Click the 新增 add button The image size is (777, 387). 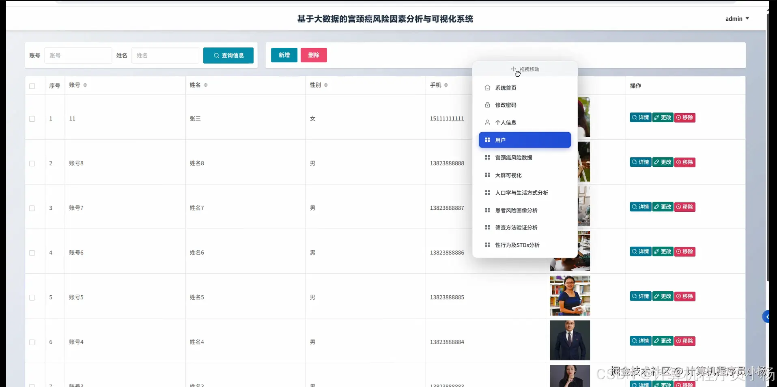pos(284,55)
